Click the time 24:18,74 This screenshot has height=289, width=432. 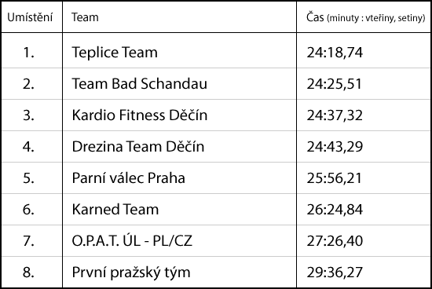tap(335, 53)
